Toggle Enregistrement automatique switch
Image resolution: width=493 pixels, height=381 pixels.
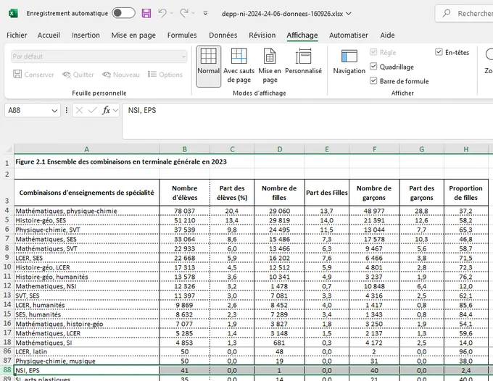point(123,13)
